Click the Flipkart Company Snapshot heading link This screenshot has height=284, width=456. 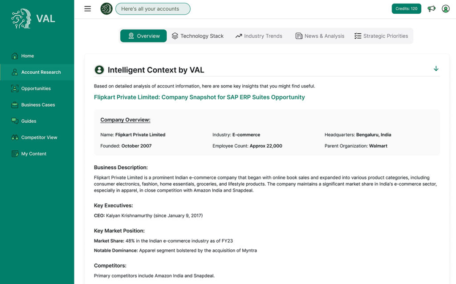[199, 97]
